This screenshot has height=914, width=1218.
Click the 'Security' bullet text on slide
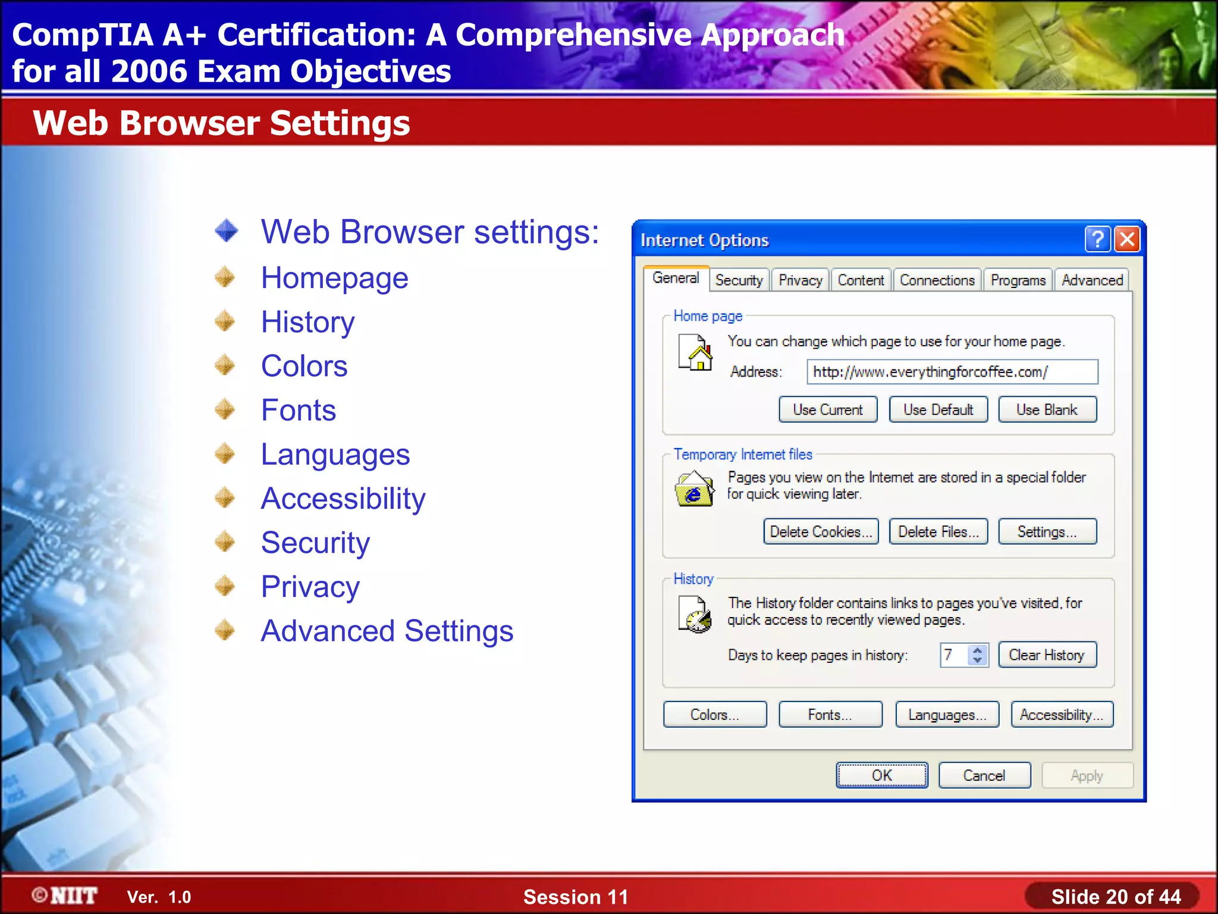(x=315, y=543)
